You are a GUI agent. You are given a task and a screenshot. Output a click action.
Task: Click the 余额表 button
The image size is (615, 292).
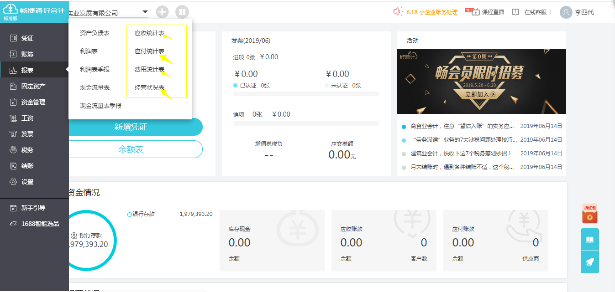click(x=131, y=149)
